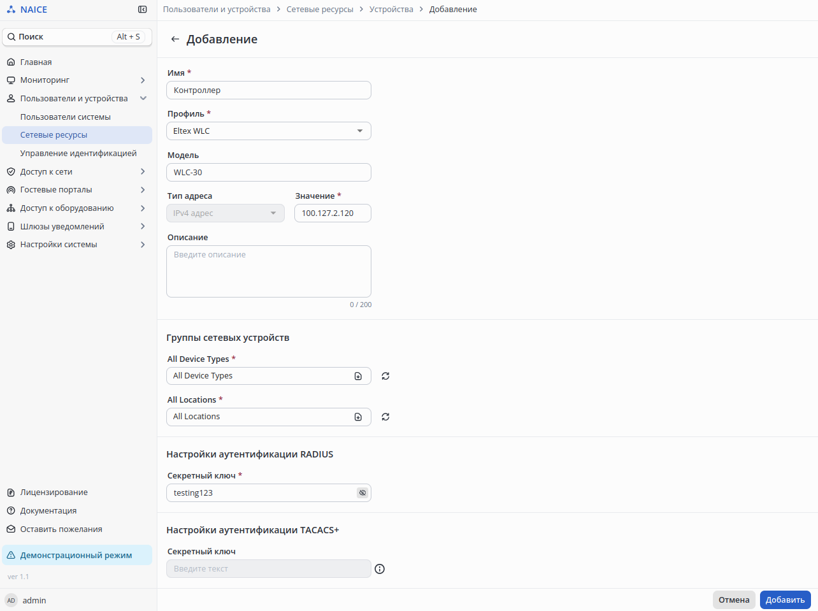This screenshot has height=611, width=818.
Task: Collapse the sidebar panel icon
Action: (x=142, y=10)
